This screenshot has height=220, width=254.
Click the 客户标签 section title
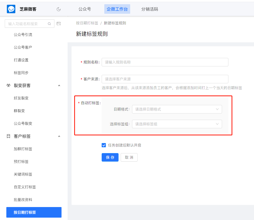pos(22,136)
